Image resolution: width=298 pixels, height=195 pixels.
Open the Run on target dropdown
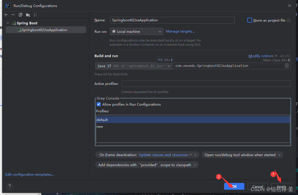coord(136,31)
